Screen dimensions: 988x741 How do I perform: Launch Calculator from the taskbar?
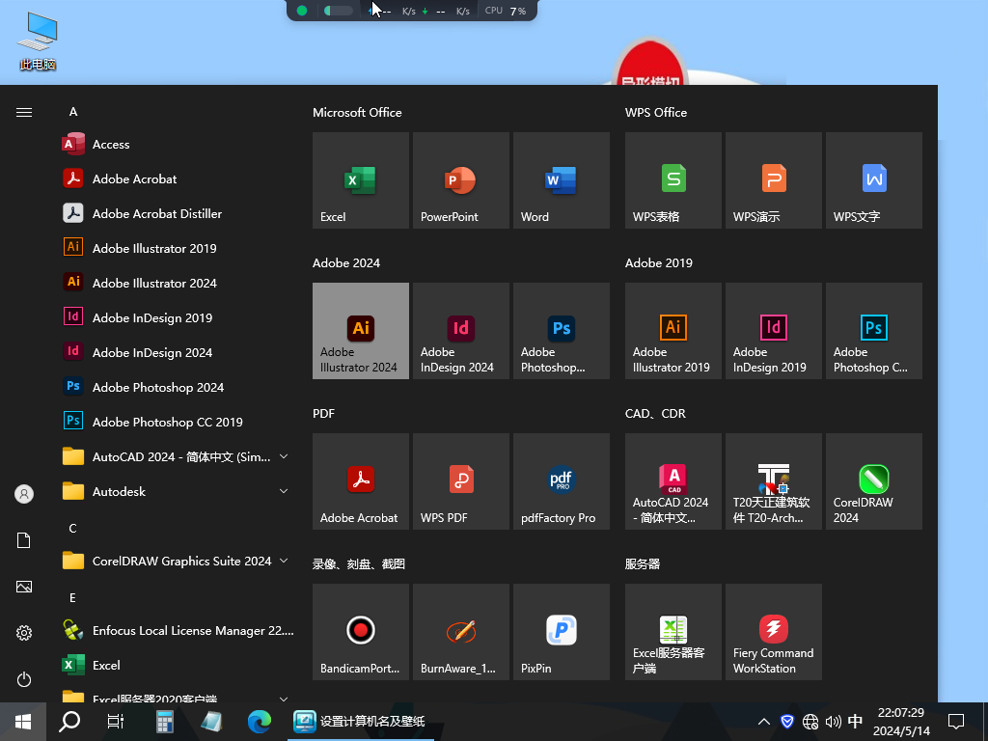click(164, 722)
